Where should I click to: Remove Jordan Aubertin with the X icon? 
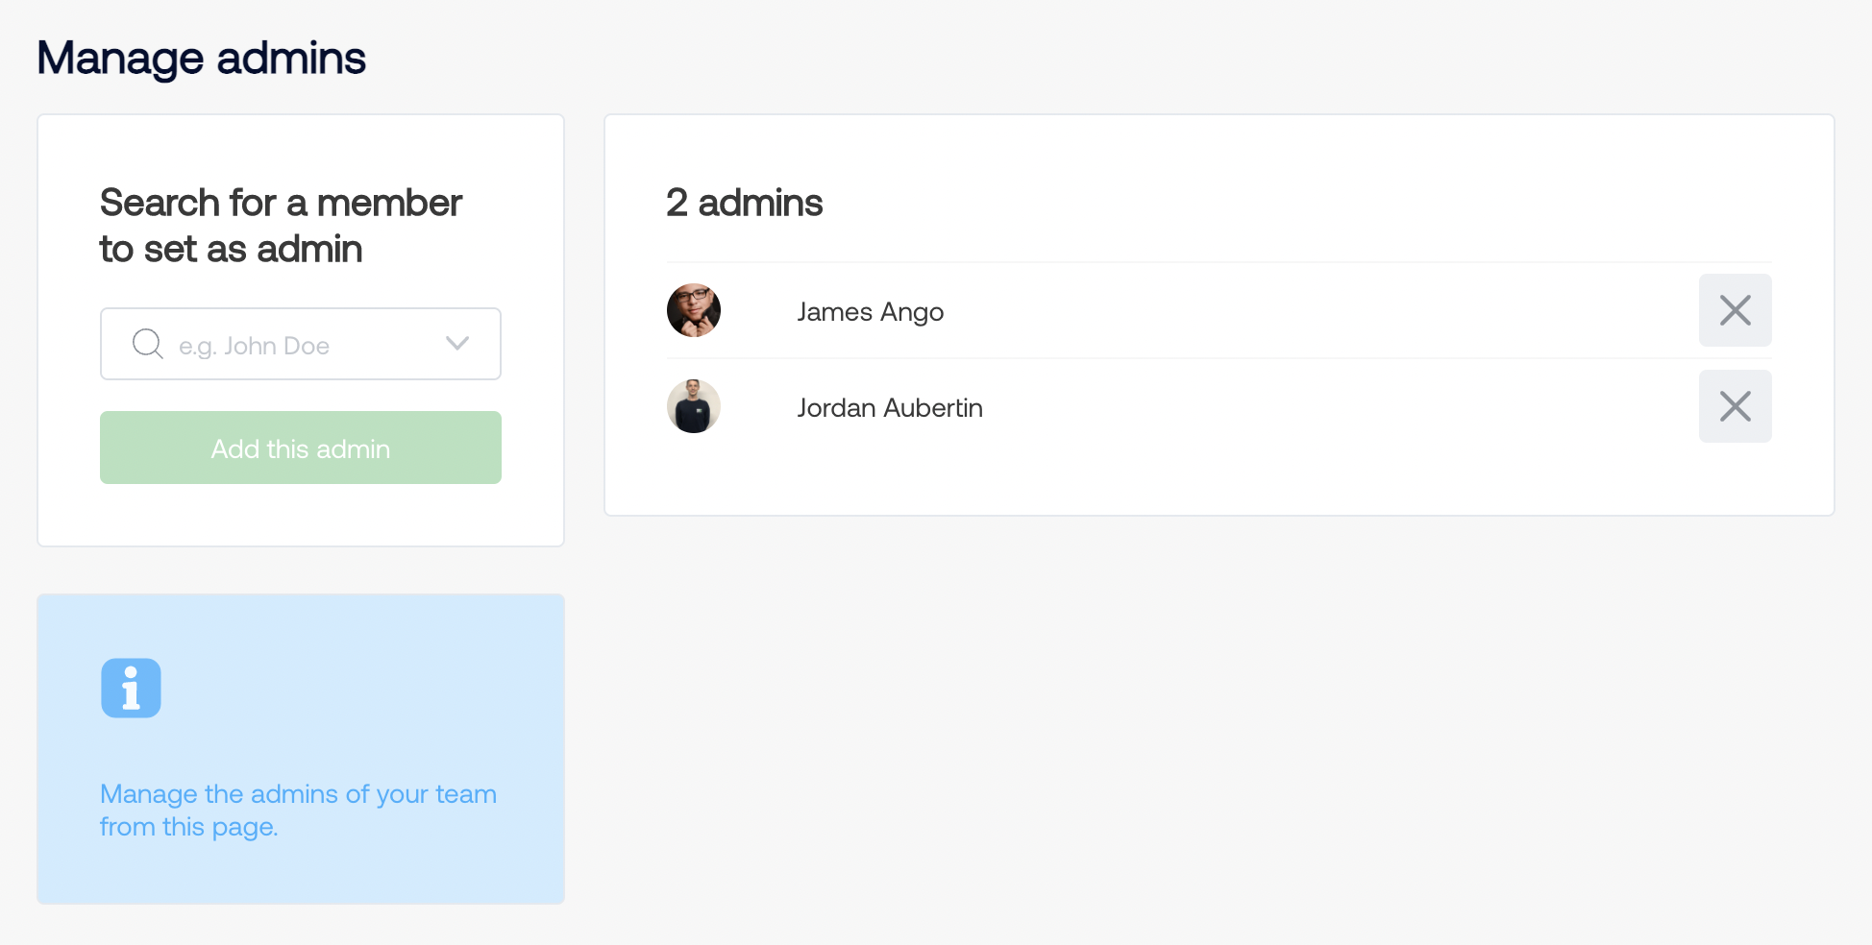(x=1735, y=406)
